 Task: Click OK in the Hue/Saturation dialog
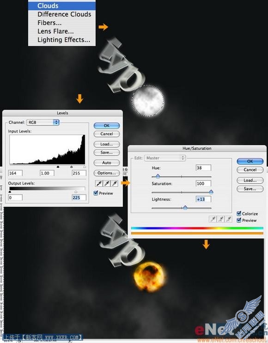click(250, 161)
